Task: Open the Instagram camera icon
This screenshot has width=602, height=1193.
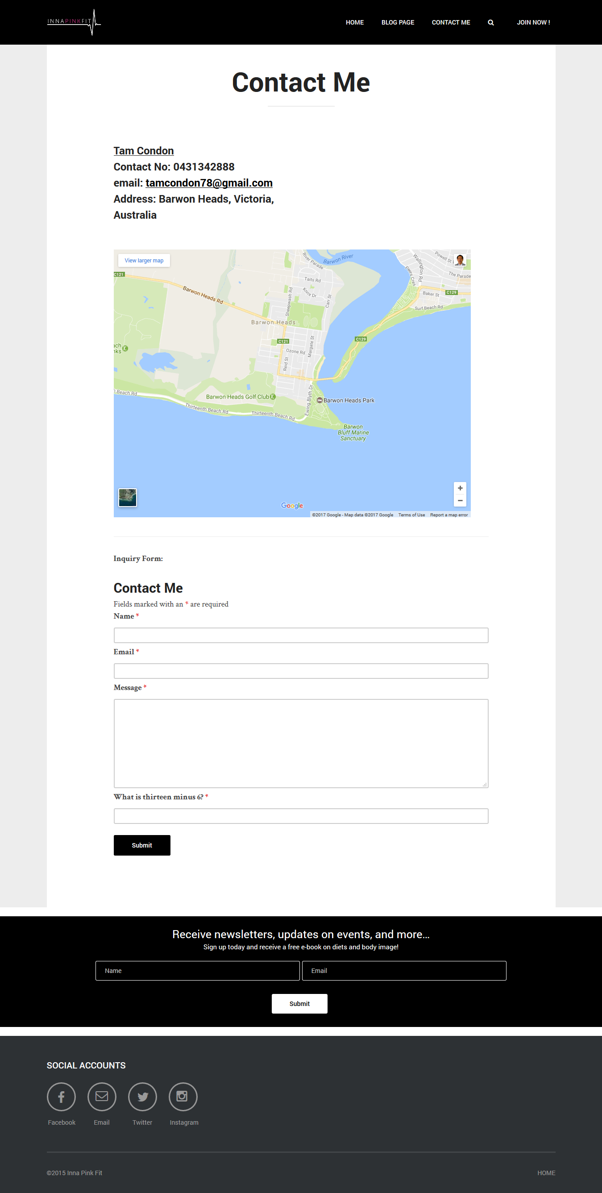Action: point(183,1096)
